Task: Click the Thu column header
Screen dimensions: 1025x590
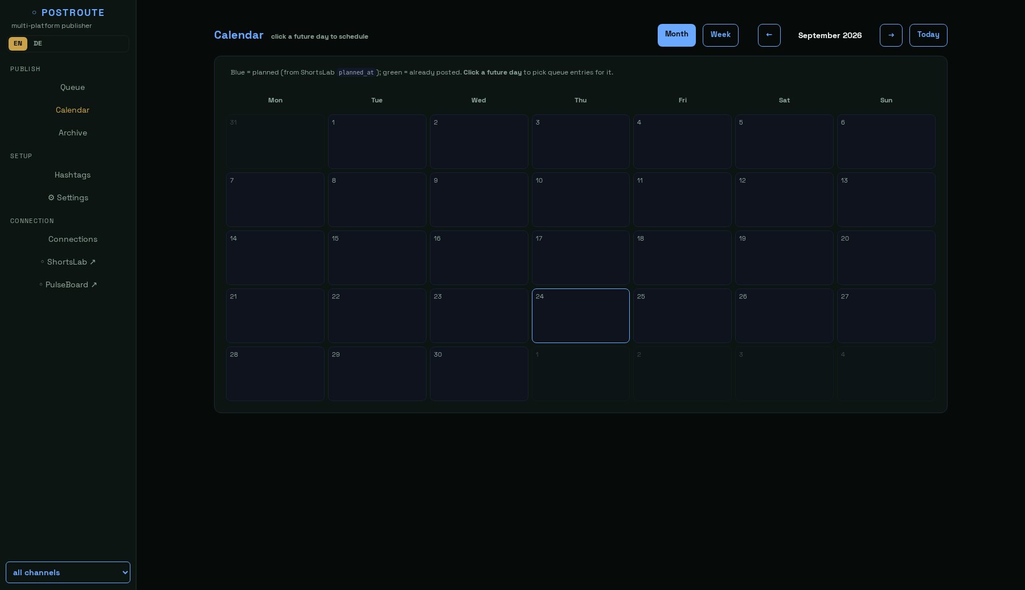Action: pyautogui.click(x=580, y=100)
